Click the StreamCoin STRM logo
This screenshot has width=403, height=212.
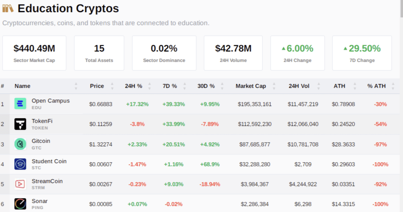click(20, 184)
